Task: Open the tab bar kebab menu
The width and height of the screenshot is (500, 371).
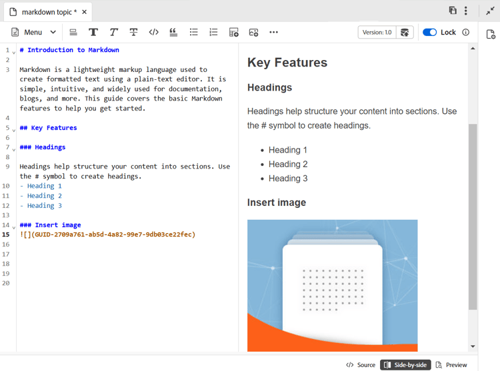Action: coord(466,11)
